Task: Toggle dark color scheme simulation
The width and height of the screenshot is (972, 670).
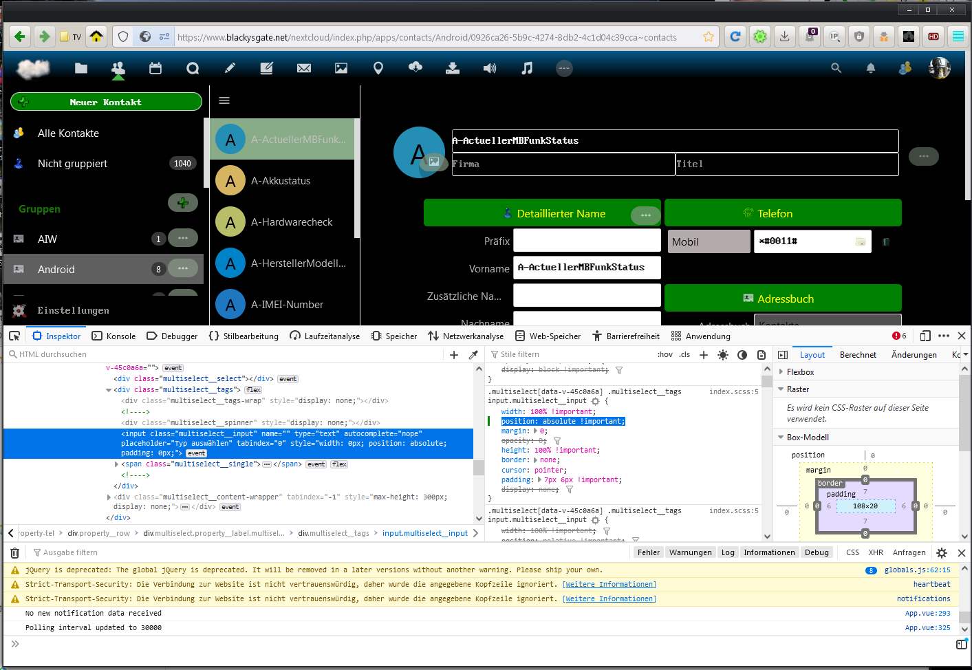Action: pos(742,355)
